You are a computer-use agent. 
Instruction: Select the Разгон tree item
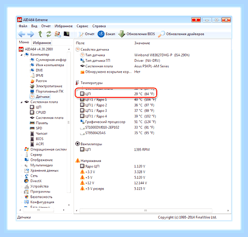pyautogui.click(x=41, y=81)
